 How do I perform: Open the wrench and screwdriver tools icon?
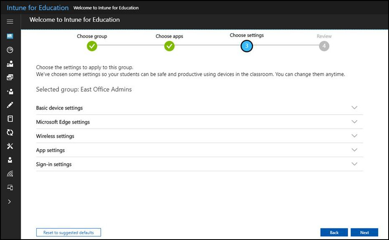[x=10, y=146]
